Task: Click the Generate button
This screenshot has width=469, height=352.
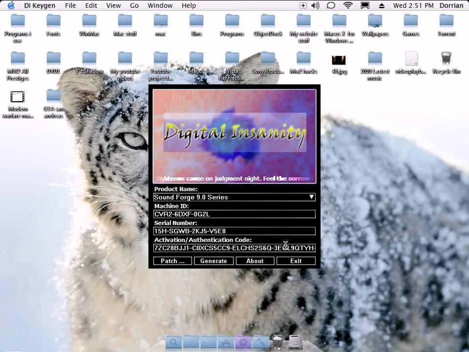Action: pos(213,261)
